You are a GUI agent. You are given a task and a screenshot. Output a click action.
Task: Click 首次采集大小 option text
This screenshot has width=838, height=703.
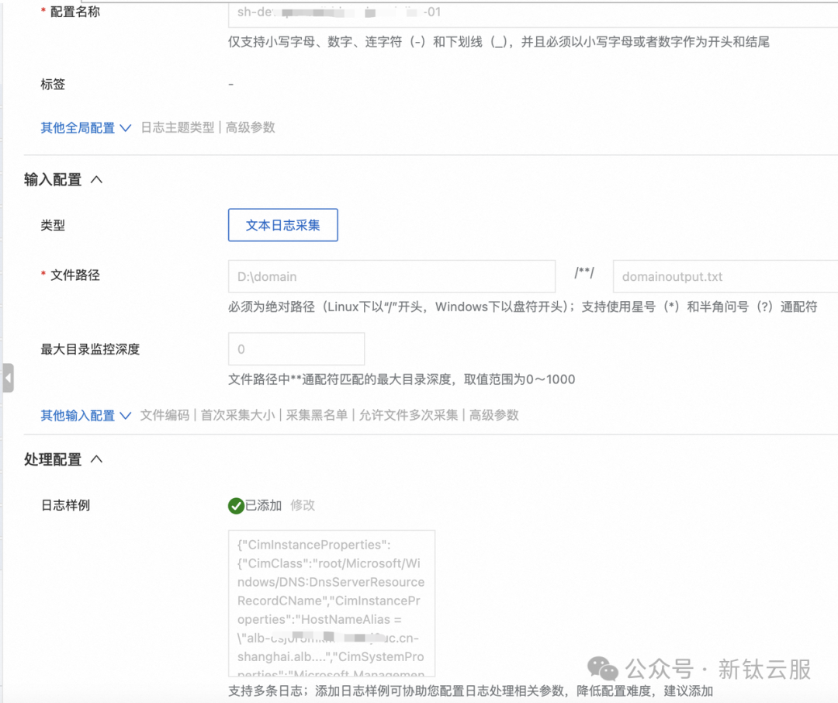click(238, 415)
